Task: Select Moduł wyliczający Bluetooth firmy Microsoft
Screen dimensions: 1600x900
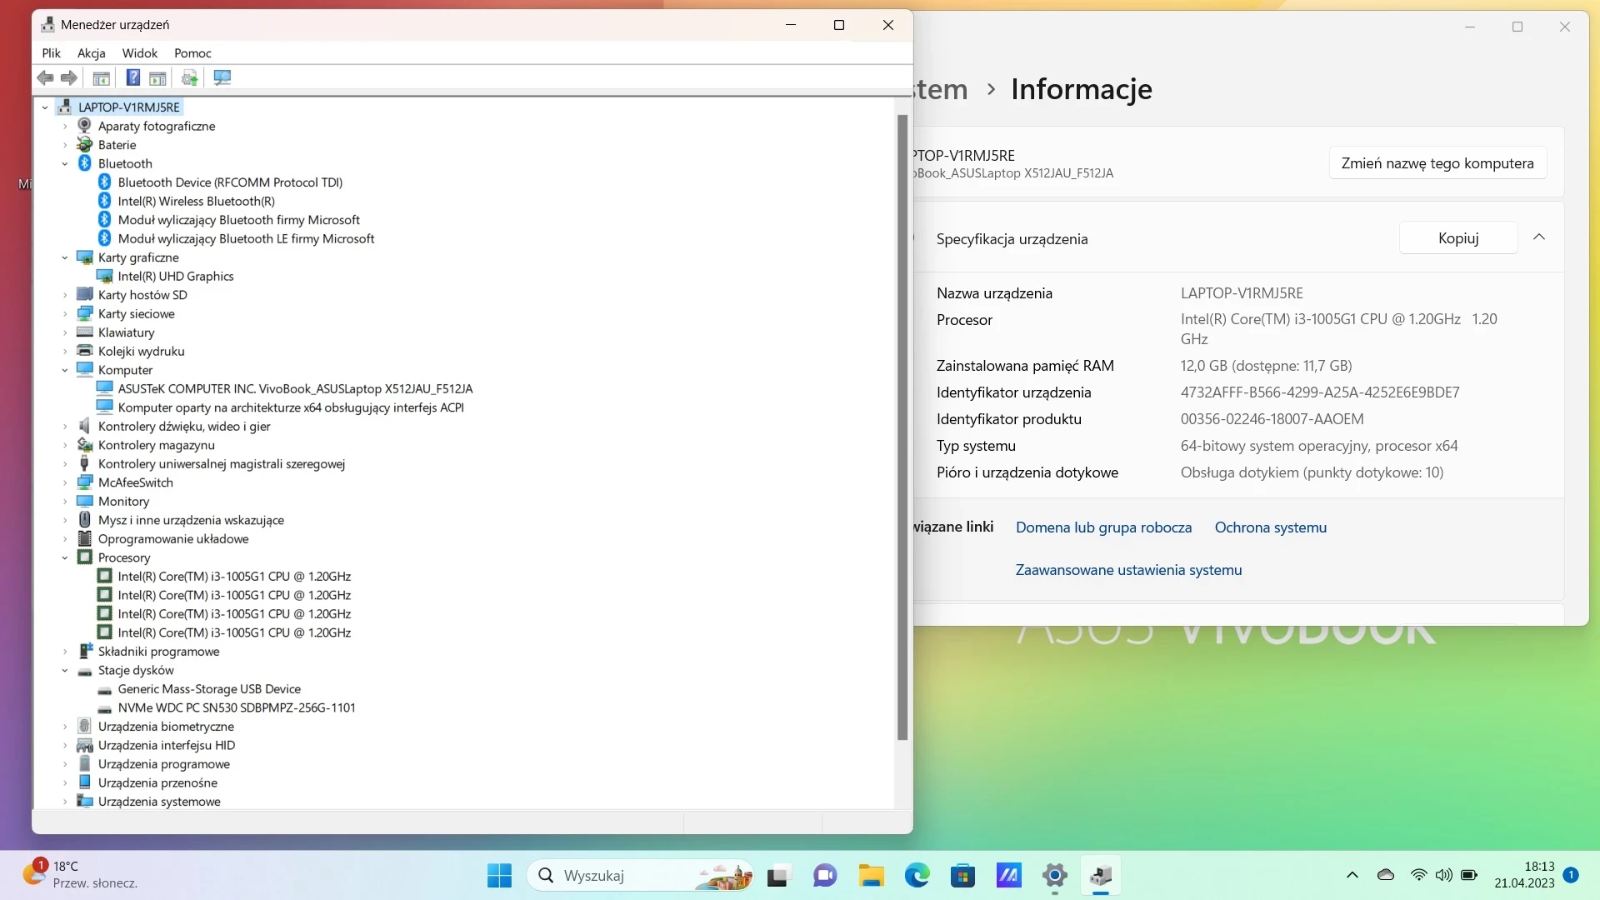Action: [x=239, y=220]
